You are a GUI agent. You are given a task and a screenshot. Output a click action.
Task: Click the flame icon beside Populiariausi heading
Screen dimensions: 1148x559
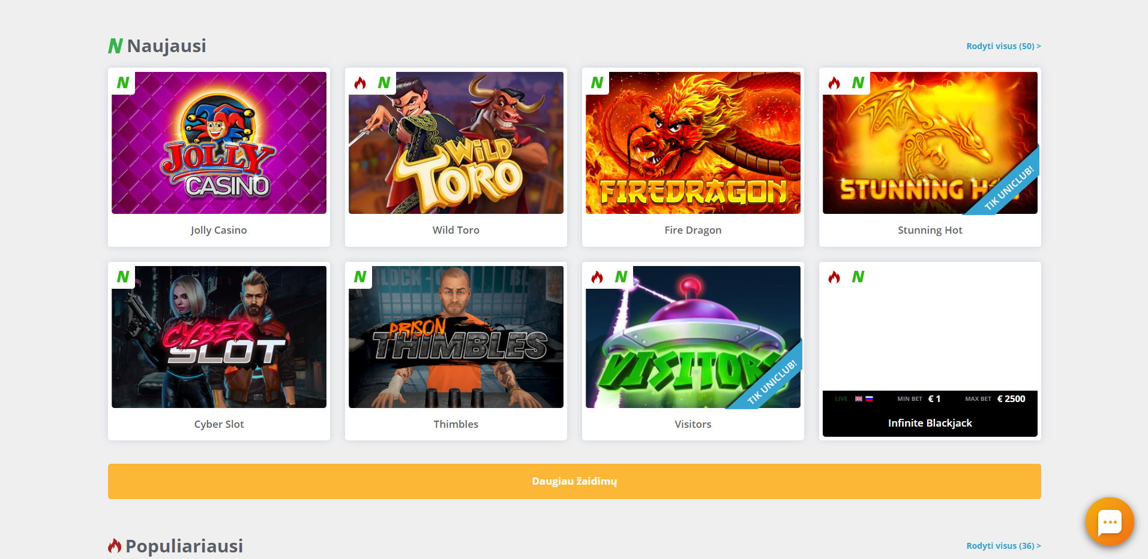115,546
